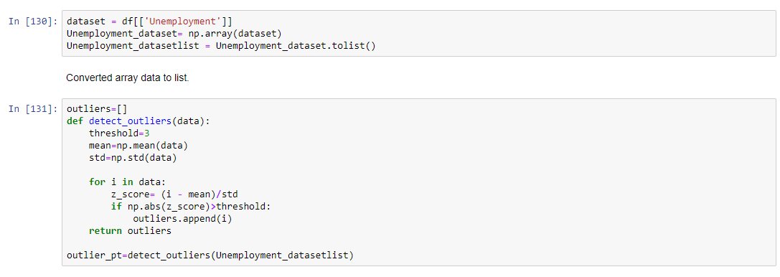Click inside the first code cell editor
This screenshot has height=277, width=780.
point(419,33)
